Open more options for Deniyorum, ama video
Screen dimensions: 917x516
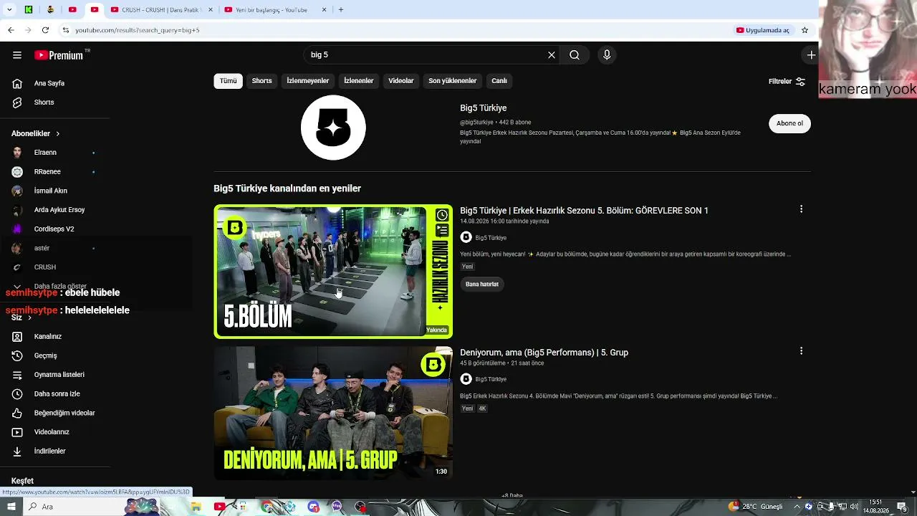pyautogui.click(x=801, y=351)
